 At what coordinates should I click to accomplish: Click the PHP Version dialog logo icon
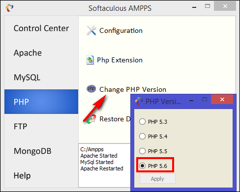[139, 101]
